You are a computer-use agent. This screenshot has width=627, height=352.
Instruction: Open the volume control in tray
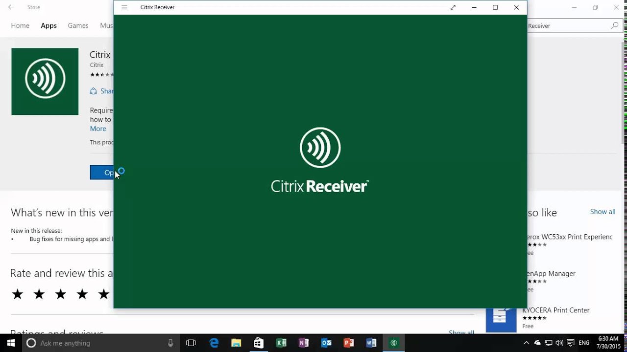[x=559, y=343]
